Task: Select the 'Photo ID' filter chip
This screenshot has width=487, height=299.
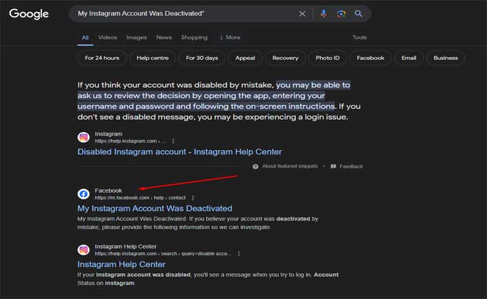Action: pos(328,58)
